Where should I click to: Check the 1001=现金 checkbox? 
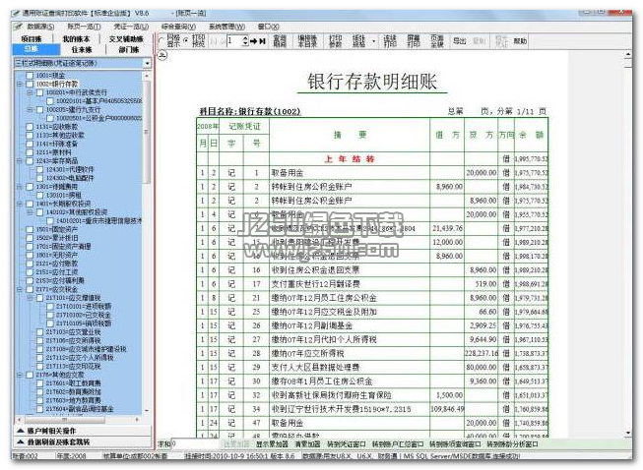click(30, 76)
